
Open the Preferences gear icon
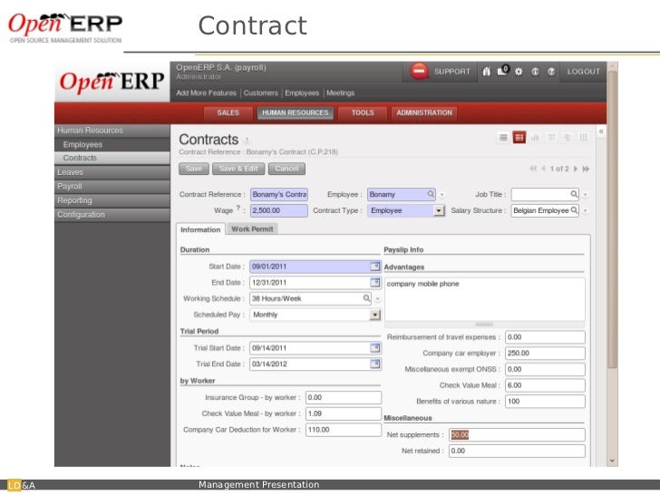(x=519, y=72)
